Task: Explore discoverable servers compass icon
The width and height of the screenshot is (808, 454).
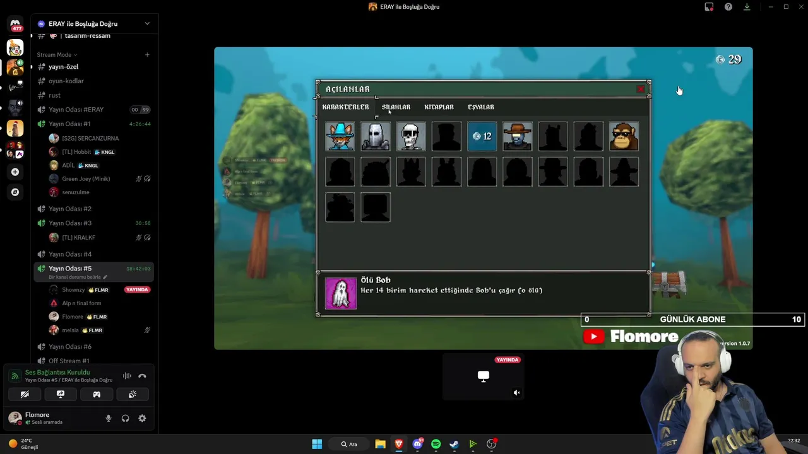Action: pos(15,192)
